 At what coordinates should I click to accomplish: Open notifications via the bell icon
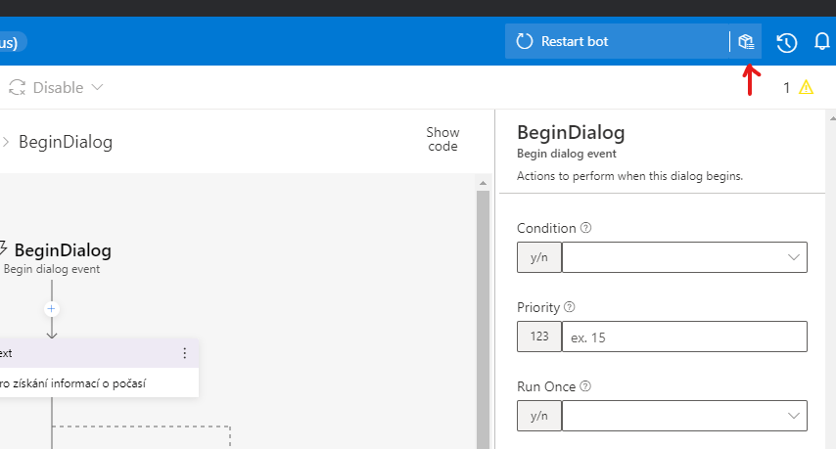tap(823, 42)
